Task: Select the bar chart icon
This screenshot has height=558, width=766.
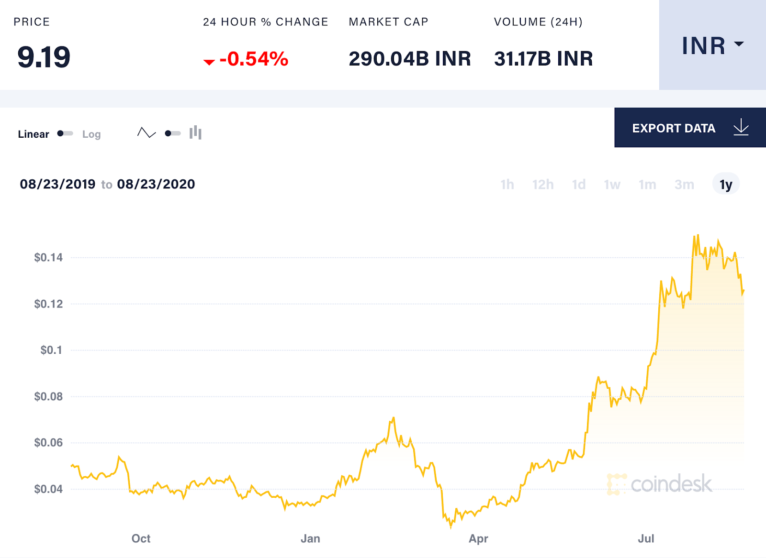Action: [x=195, y=133]
